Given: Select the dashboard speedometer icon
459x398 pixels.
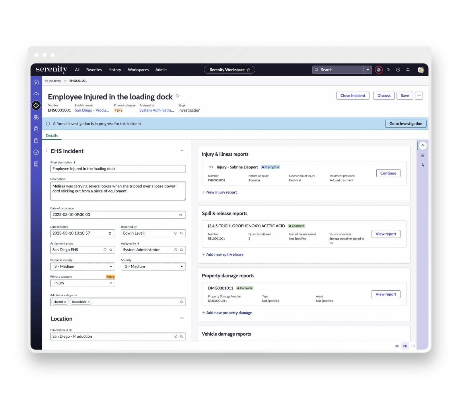Looking at the screenshot, I should (36, 94).
